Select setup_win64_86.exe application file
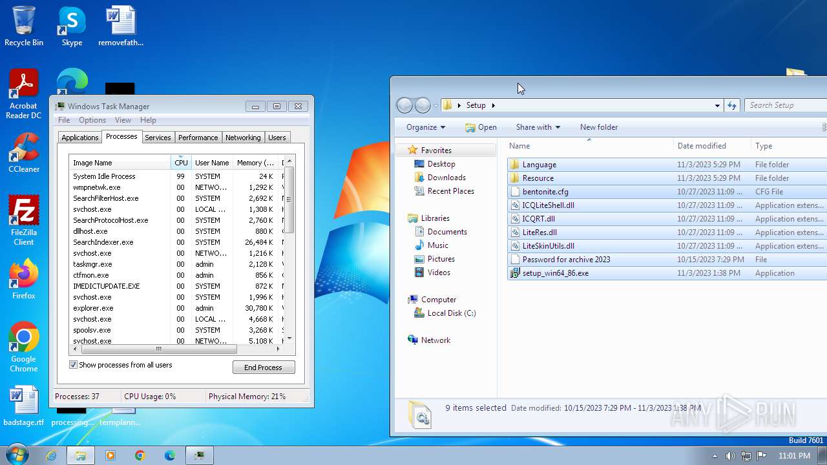Viewport: 827px width, 465px height. coord(667,273)
